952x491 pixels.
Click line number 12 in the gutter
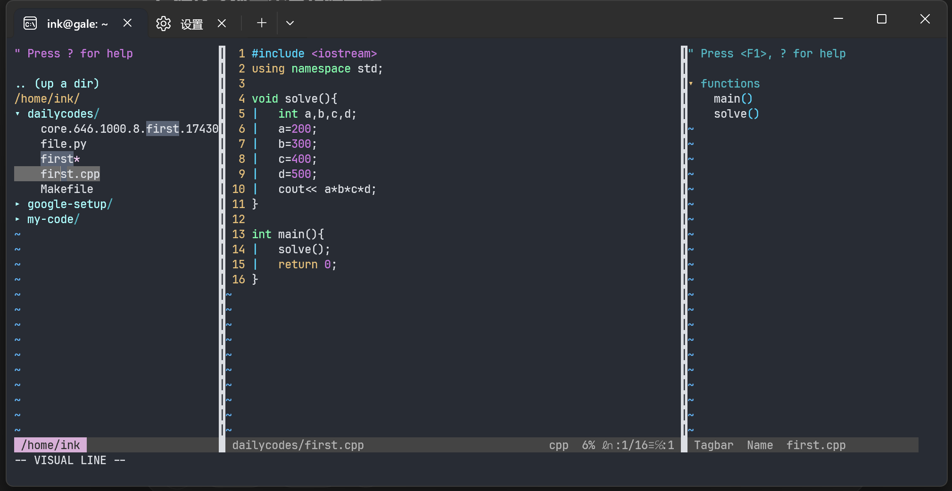point(239,219)
